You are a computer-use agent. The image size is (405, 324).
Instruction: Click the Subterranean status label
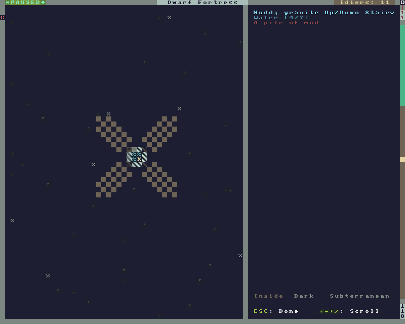pyautogui.click(x=359, y=296)
